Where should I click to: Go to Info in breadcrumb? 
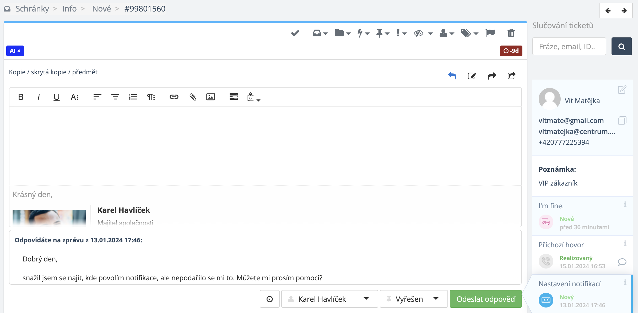pyautogui.click(x=69, y=9)
